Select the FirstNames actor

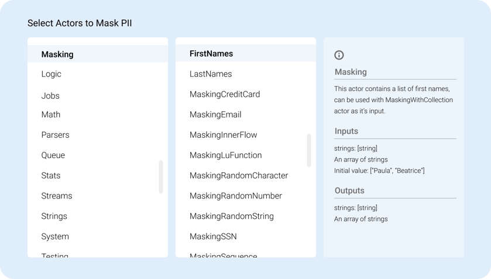click(211, 54)
